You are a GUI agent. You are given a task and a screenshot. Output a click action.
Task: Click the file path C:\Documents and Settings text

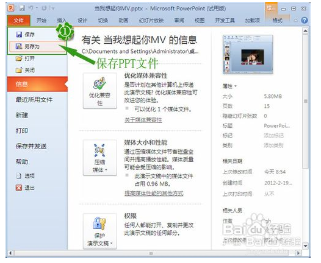140,51
